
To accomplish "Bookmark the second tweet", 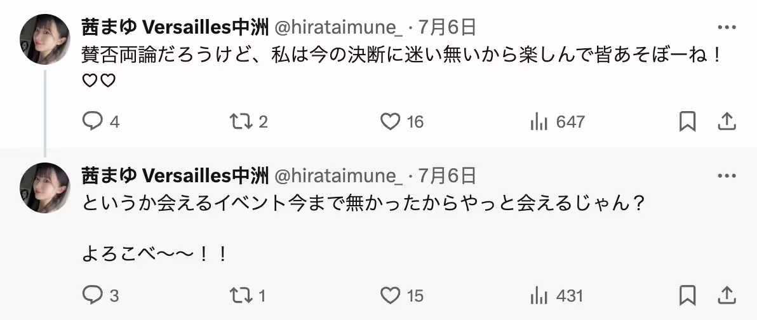I will point(687,295).
